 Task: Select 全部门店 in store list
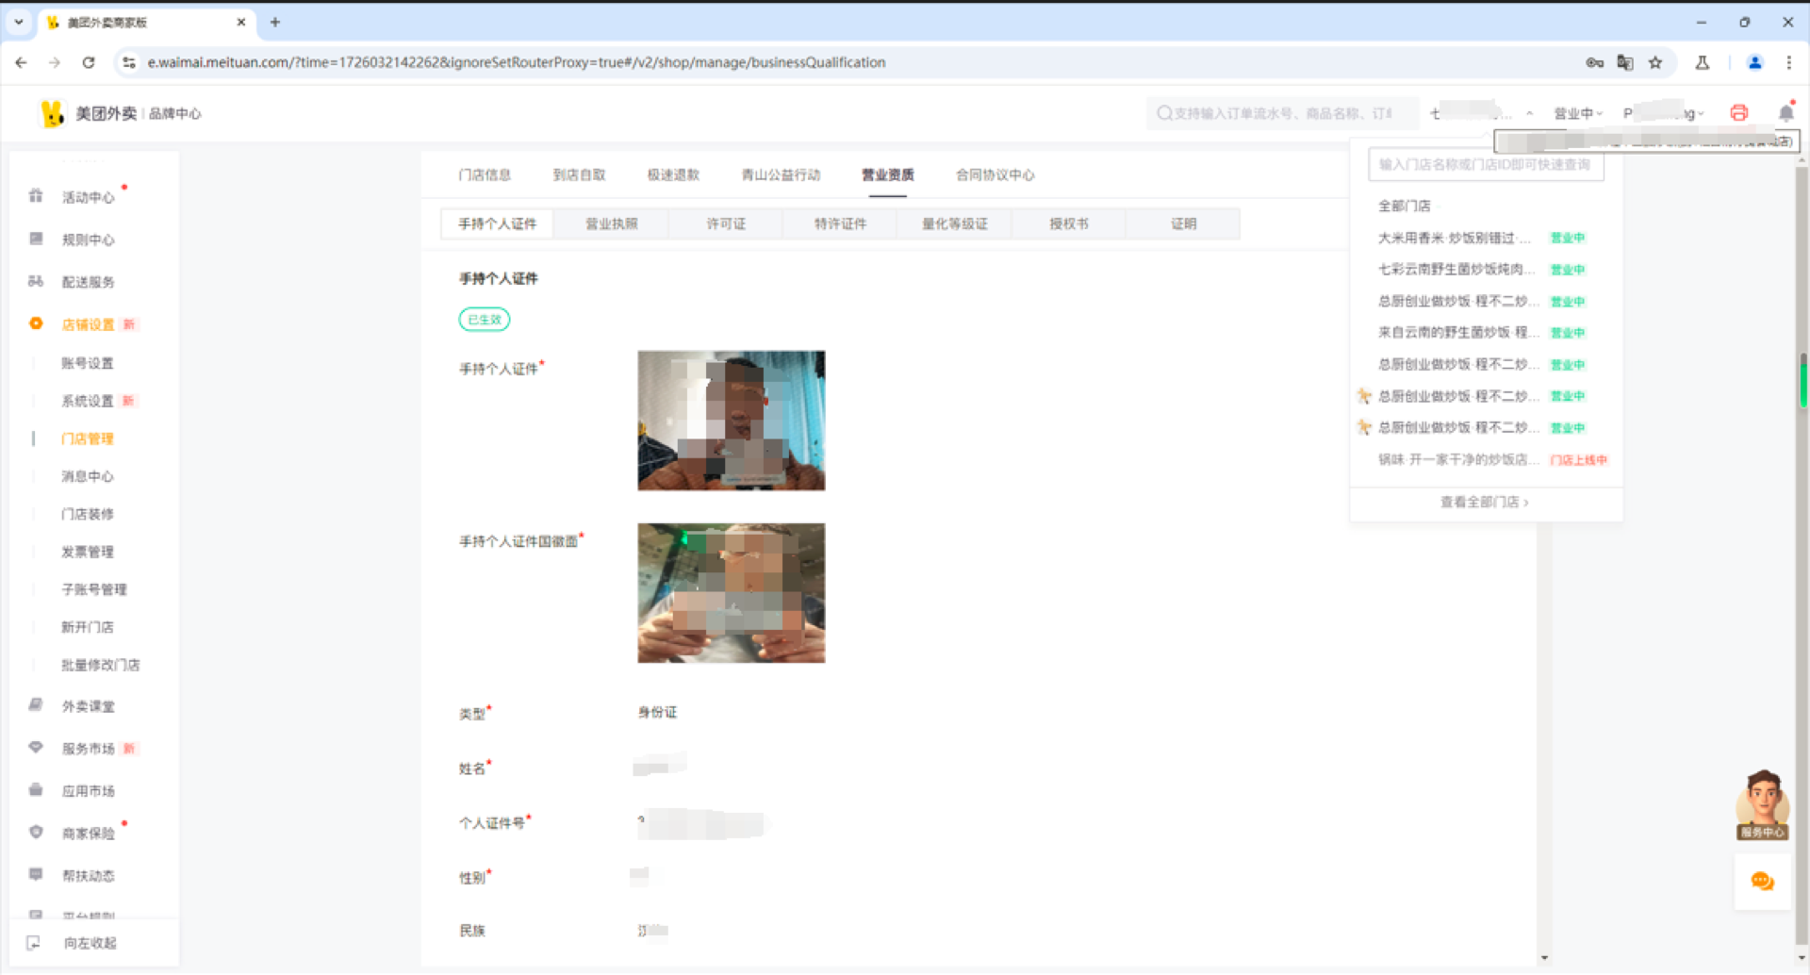pyautogui.click(x=1405, y=206)
